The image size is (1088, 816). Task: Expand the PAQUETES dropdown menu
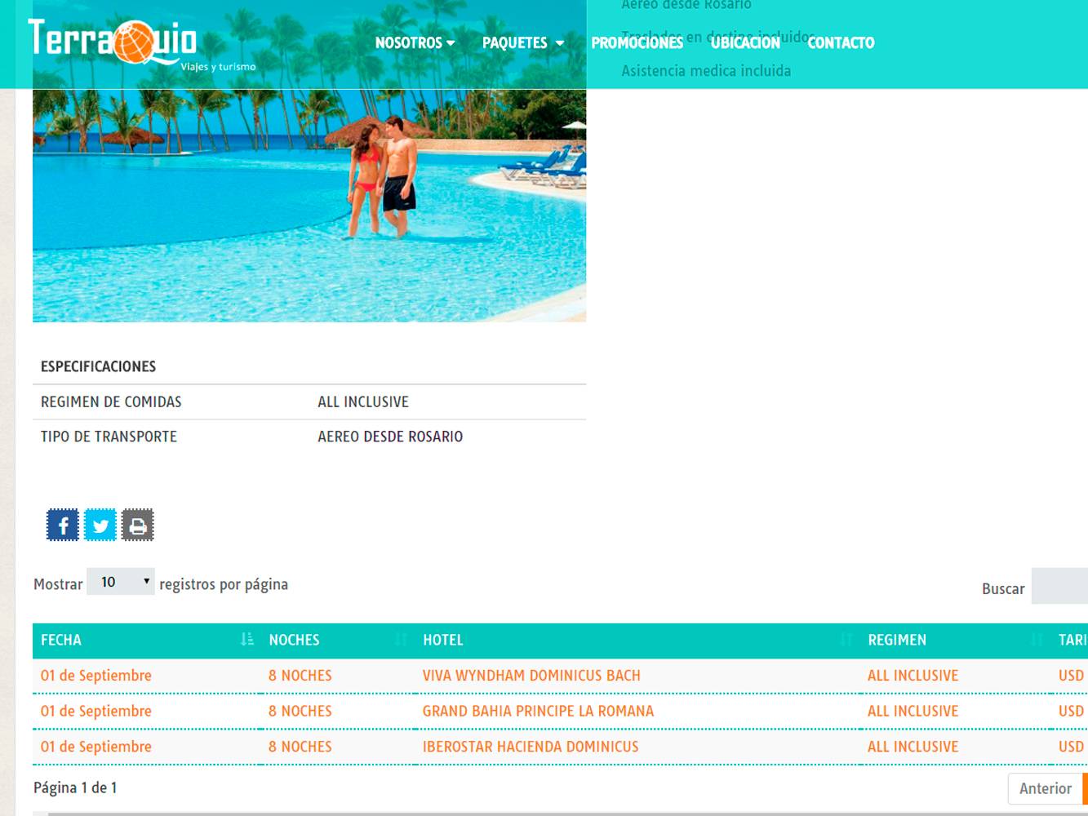tap(523, 42)
